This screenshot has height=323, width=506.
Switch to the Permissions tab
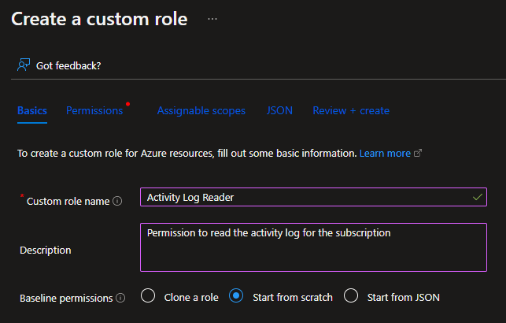tap(94, 111)
